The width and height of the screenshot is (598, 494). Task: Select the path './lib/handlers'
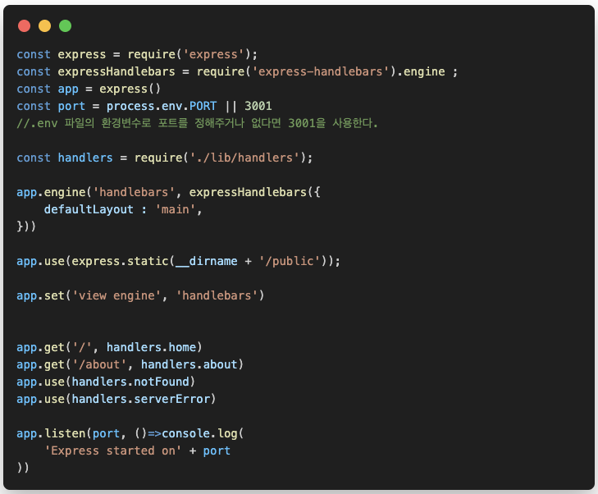244,158
